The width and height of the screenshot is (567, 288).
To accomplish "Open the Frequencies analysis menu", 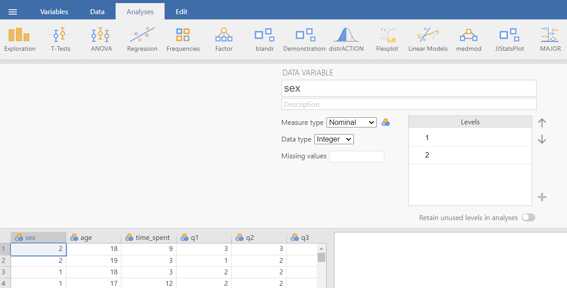I will 183,39.
